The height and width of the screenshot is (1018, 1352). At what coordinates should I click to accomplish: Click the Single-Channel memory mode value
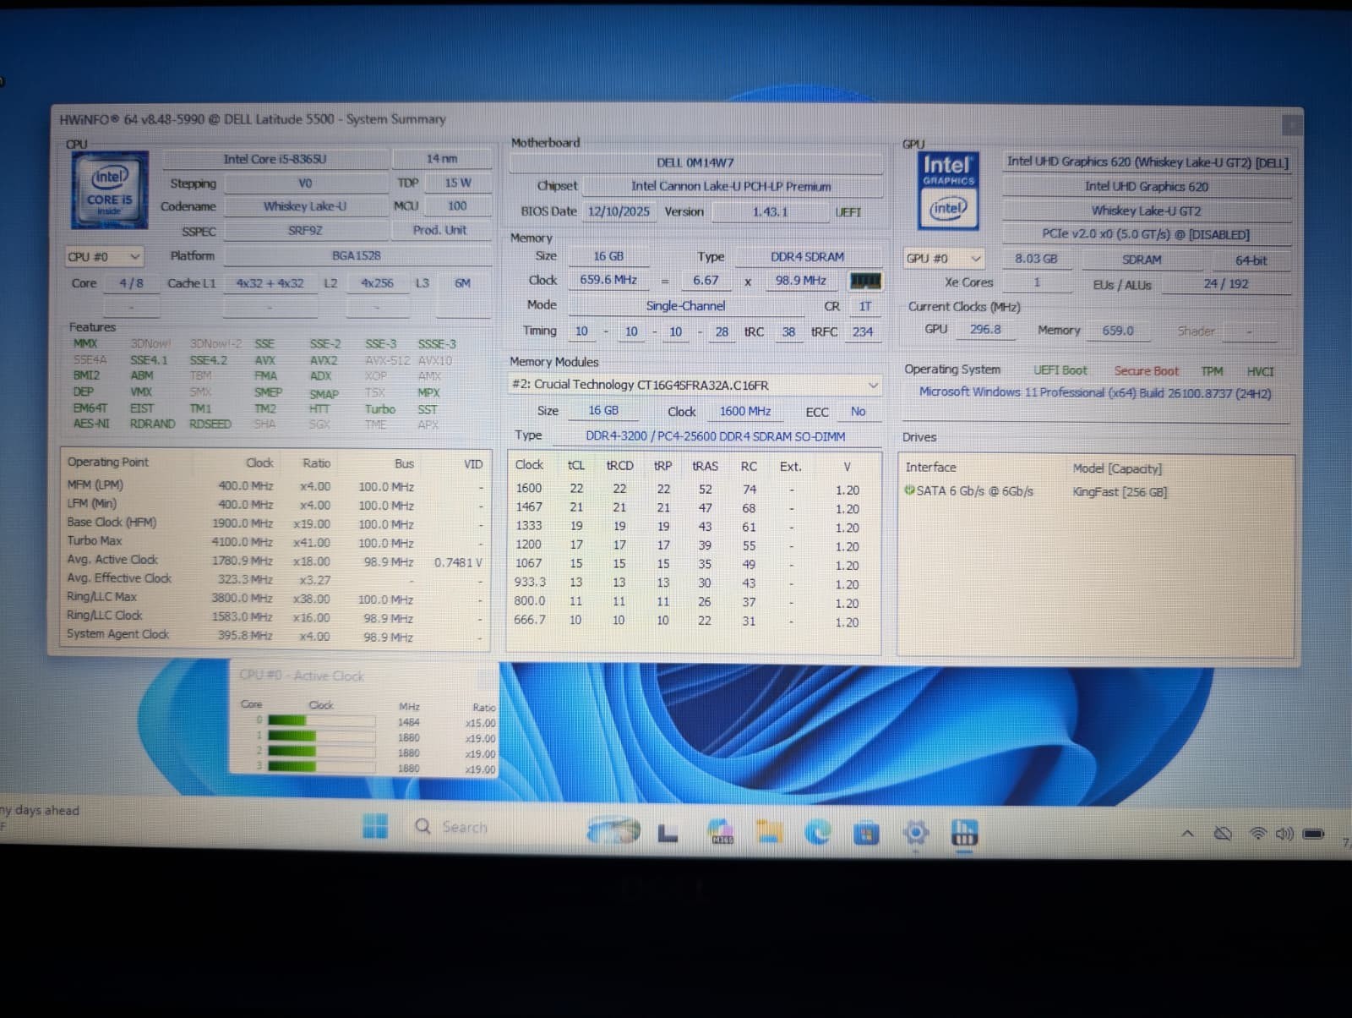coord(685,306)
